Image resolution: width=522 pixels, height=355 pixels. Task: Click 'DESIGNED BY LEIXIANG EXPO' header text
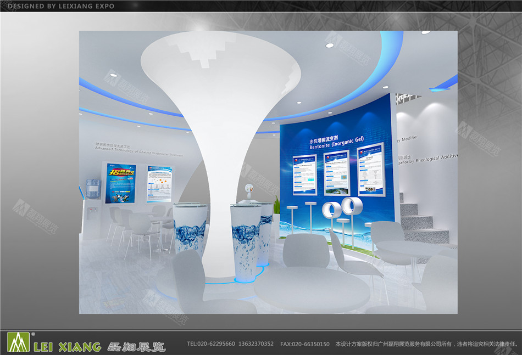(61, 6)
